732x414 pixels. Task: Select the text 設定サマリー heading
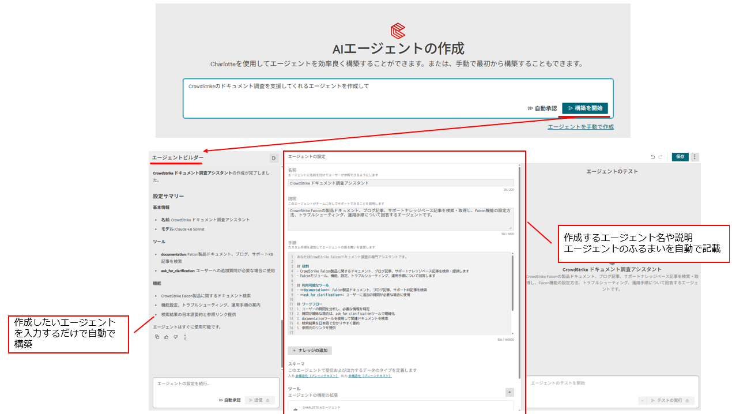point(168,196)
